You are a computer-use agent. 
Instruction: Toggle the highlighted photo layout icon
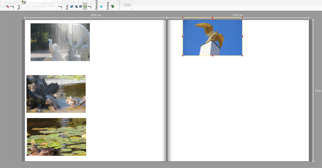[x=85, y=6]
